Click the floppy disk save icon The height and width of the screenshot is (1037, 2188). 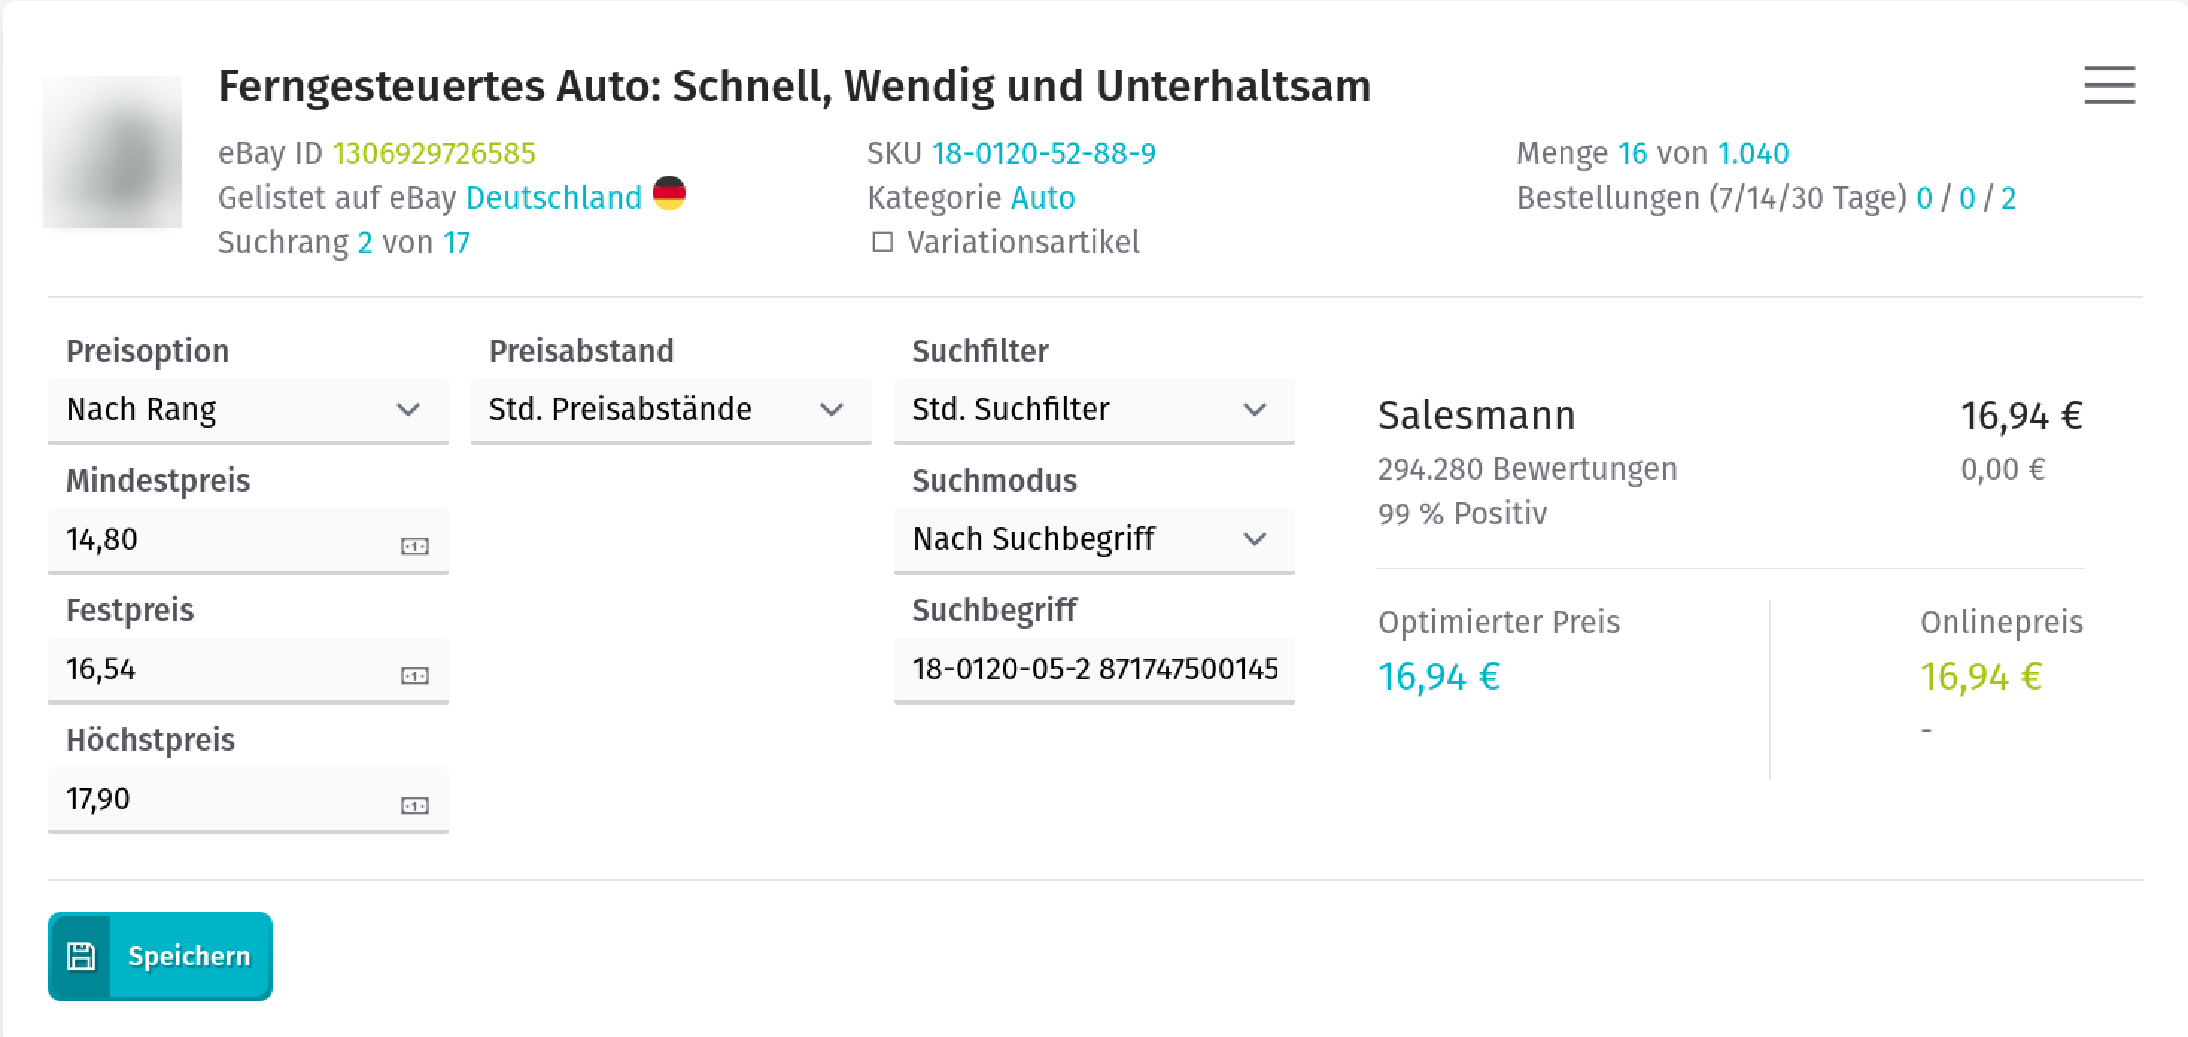point(80,957)
